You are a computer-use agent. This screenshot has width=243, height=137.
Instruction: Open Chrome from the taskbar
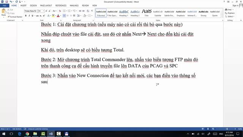pyautogui.click(x=27, y=134)
